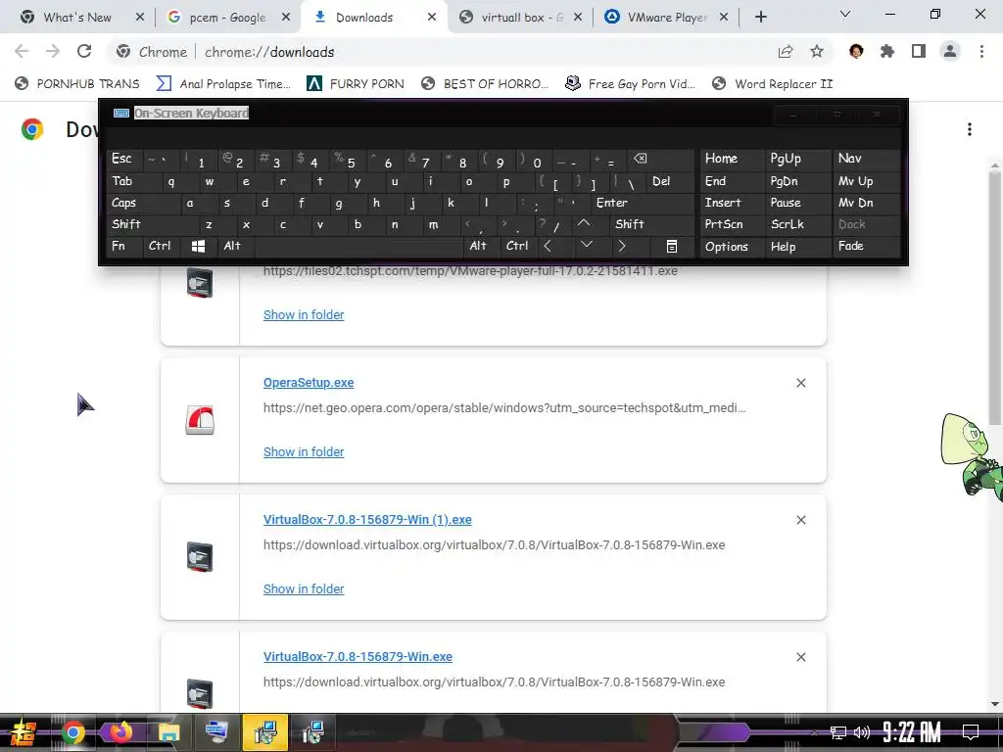This screenshot has height=752, width=1003.
Task: Show VirtualBox (1).exe in folder
Action: tap(304, 588)
